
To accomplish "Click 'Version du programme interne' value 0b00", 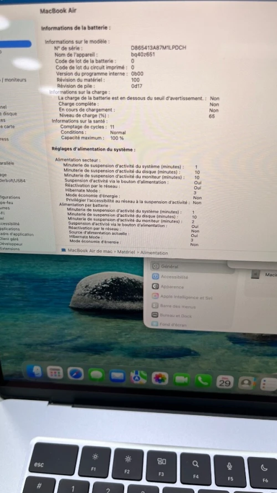I will [x=137, y=74].
